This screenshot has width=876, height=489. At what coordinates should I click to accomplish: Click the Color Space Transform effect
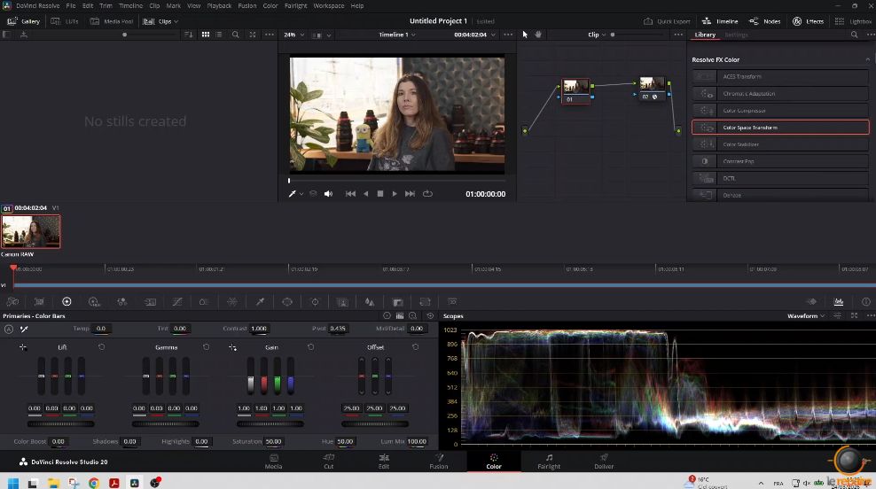coord(780,128)
